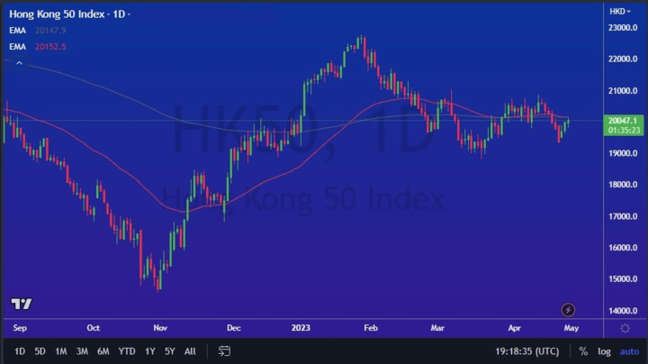Select the red EMA 20152.5 legend
This screenshot has height=364, width=648.
point(38,46)
